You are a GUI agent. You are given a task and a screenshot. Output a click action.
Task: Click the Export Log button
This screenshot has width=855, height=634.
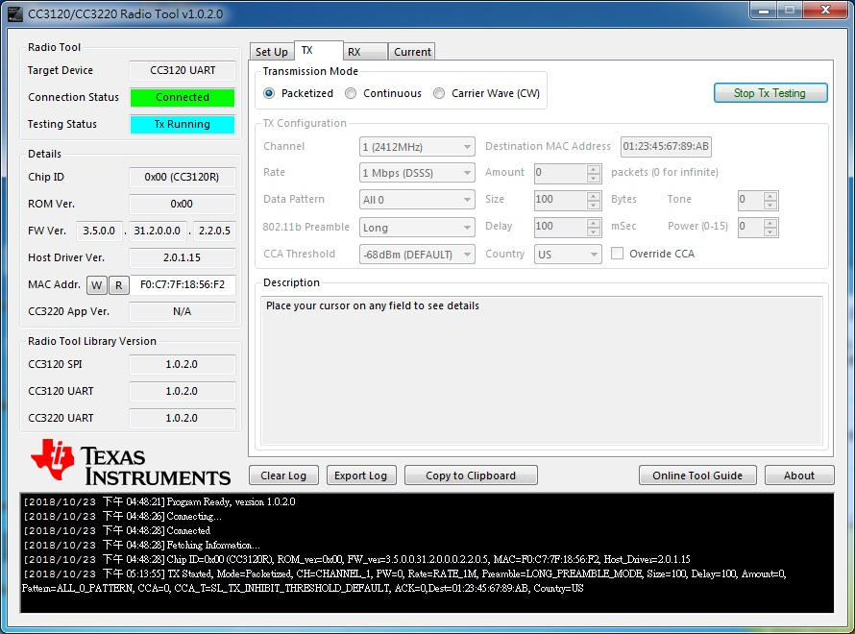tap(361, 475)
